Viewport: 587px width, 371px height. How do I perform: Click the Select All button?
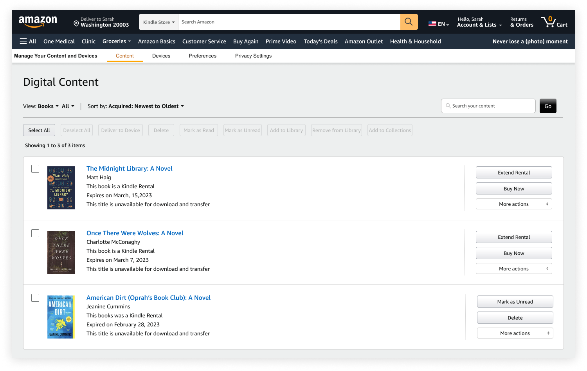tap(39, 130)
